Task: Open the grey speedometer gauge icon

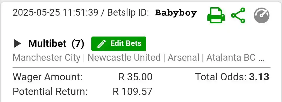Action: 262,15
